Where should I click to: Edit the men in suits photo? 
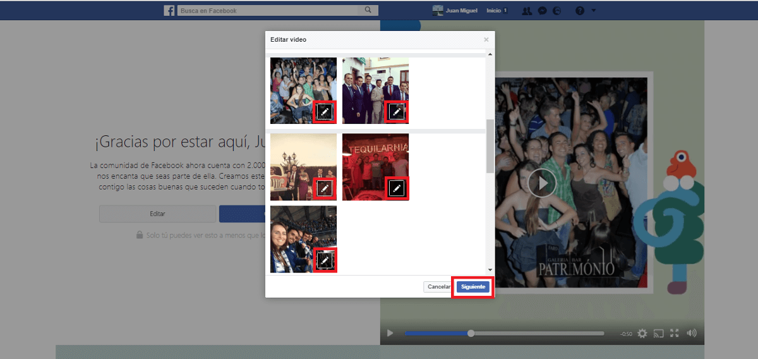coord(397,112)
